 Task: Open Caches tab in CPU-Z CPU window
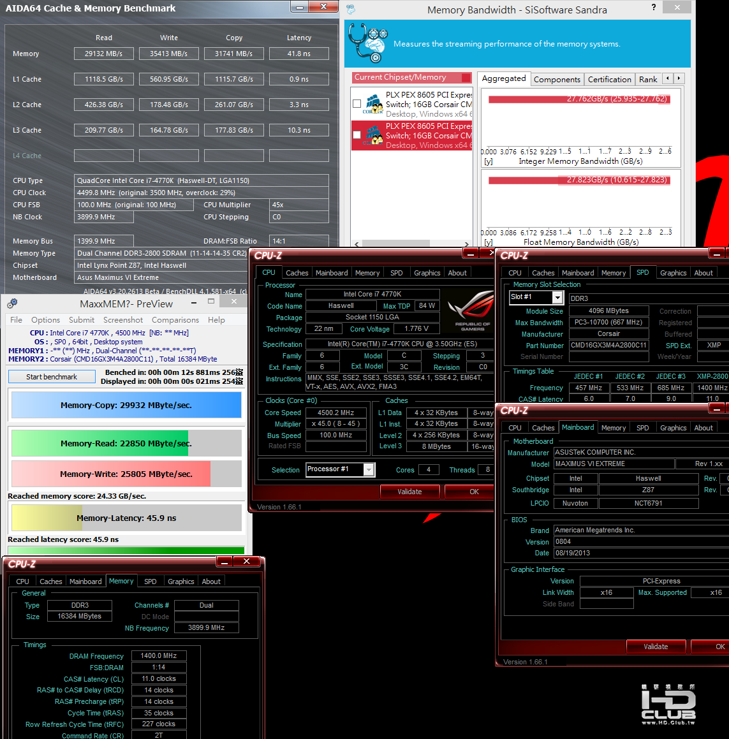(x=297, y=273)
